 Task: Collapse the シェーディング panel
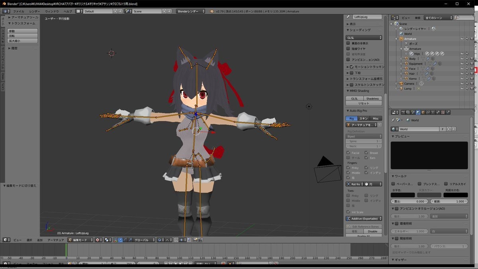click(x=358, y=30)
